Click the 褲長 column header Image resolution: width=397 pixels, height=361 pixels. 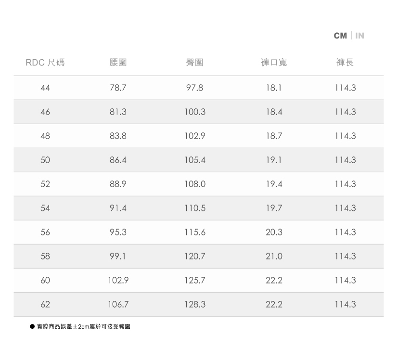coord(345,63)
